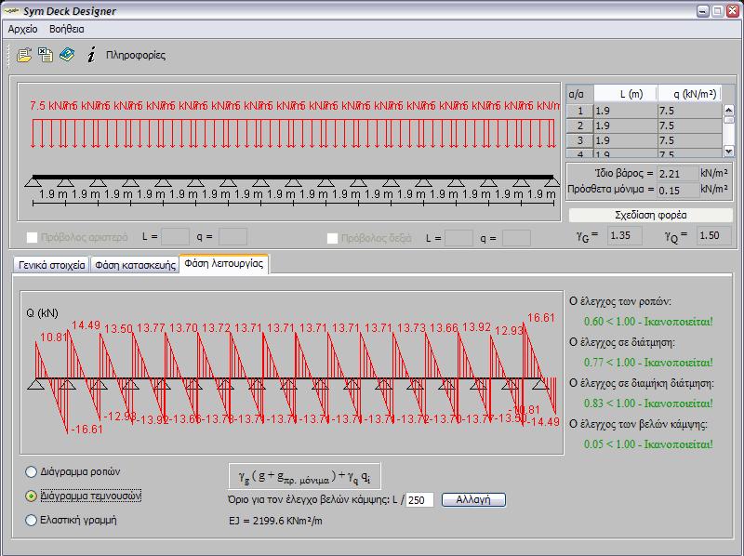Click the Sym Deck Designer title bar icon
The image size is (744, 556).
click(11, 11)
